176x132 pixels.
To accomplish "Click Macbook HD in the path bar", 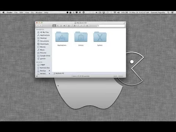I will pyautogui.click(x=59, y=73).
